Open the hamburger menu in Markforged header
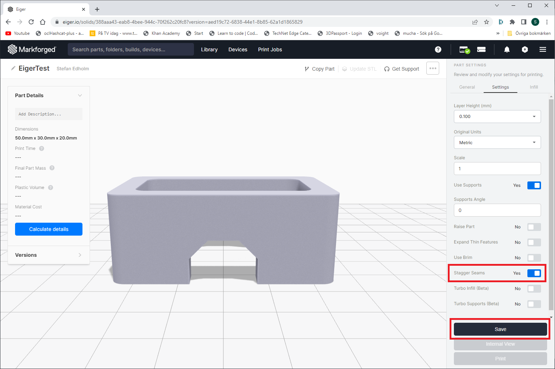Viewport: 555px width, 369px height. click(542, 49)
